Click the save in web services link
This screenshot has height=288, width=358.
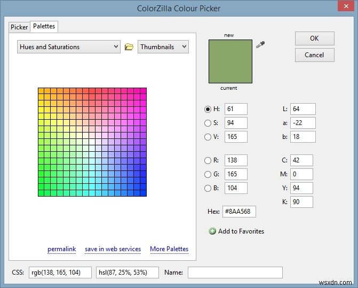[x=113, y=249]
